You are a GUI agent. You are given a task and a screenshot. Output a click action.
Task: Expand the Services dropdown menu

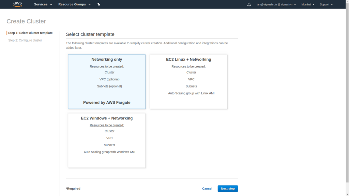(x=43, y=4)
